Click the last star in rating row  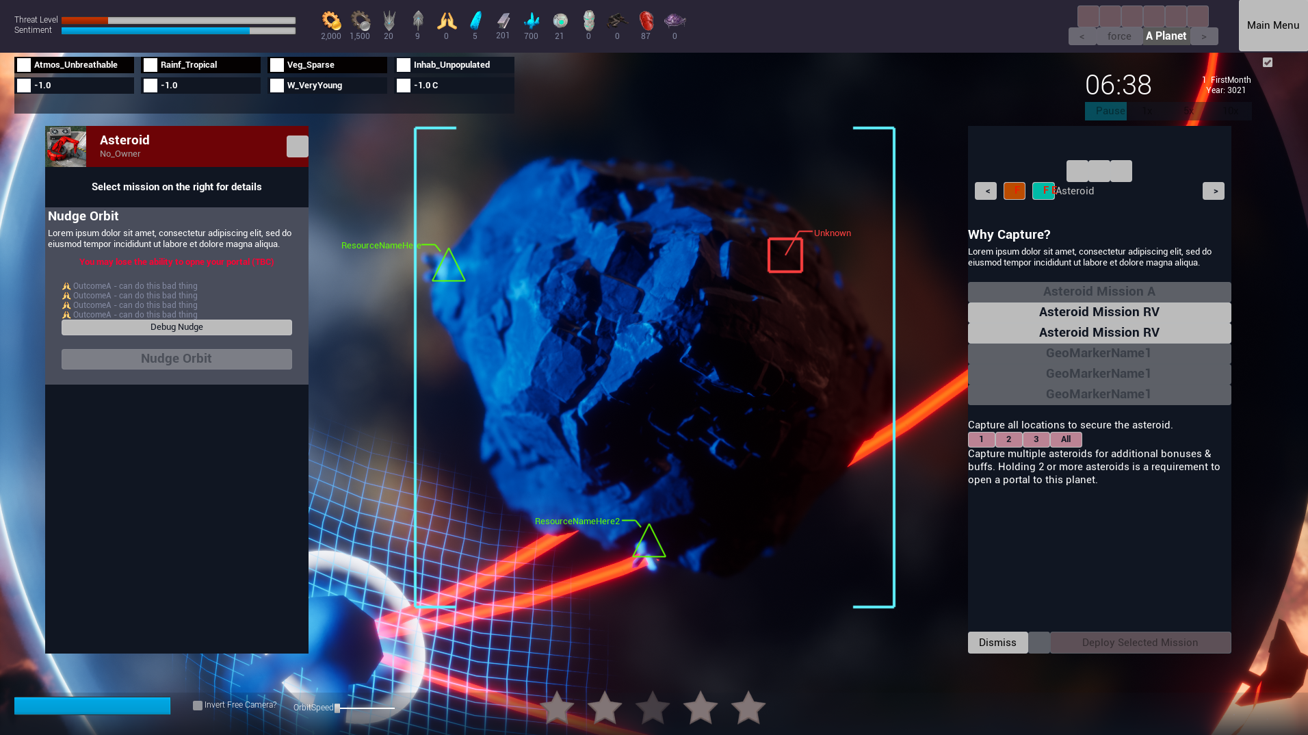click(x=748, y=708)
